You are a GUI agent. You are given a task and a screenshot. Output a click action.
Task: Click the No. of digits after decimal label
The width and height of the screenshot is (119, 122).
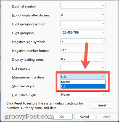coord(32,15)
